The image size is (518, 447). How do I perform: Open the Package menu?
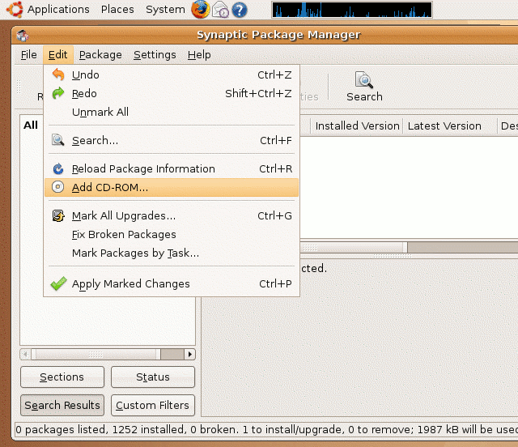click(x=100, y=54)
